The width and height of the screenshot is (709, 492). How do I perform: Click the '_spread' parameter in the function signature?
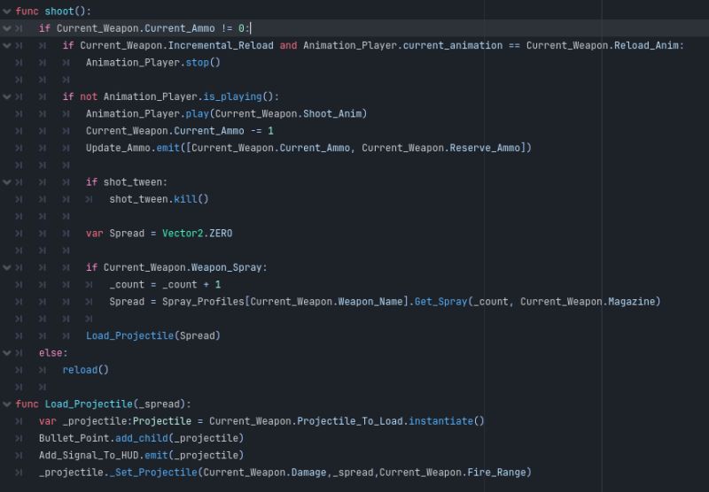160,404
